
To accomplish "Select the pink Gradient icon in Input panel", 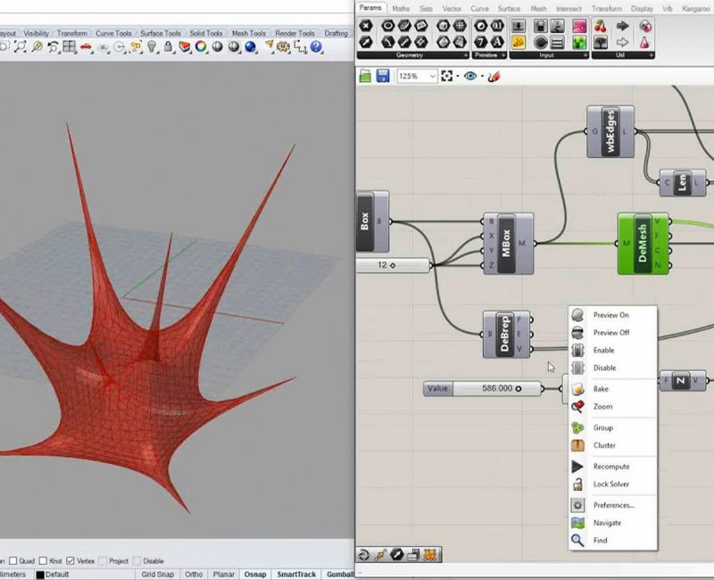I will point(579,26).
